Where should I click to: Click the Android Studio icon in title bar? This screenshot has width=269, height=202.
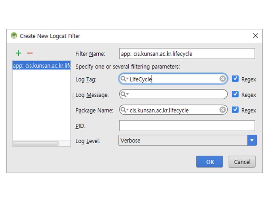click(14, 36)
